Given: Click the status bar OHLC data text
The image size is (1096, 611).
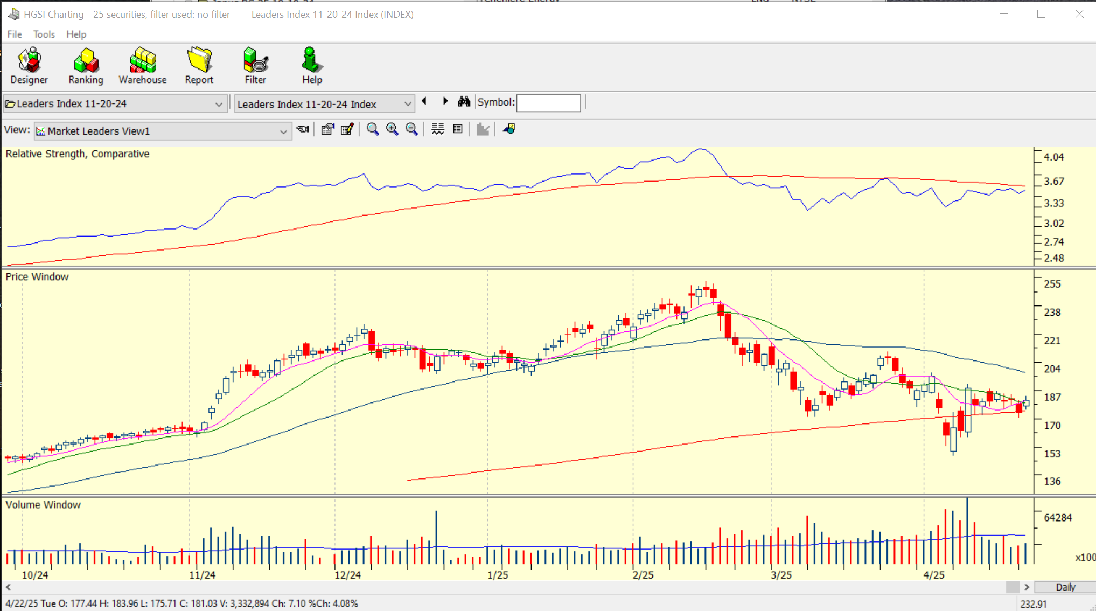Looking at the screenshot, I should click(x=182, y=603).
